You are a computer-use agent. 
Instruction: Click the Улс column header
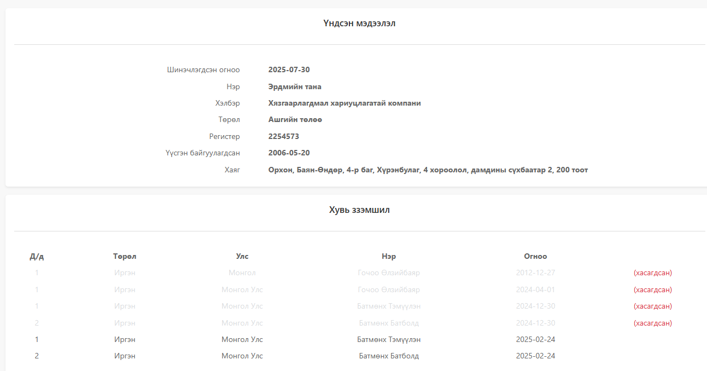coord(242,256)
